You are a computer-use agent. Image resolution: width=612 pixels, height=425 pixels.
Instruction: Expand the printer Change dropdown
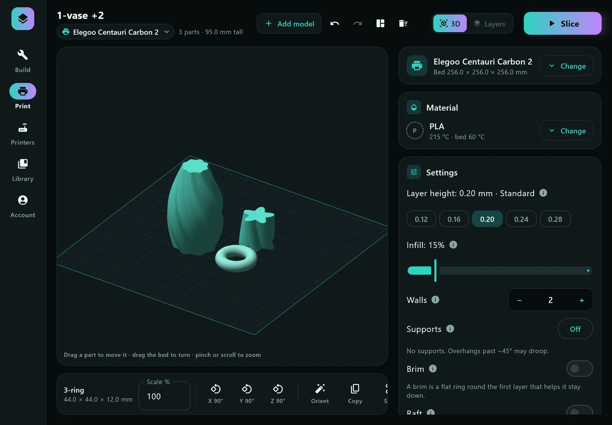[567, 66]
